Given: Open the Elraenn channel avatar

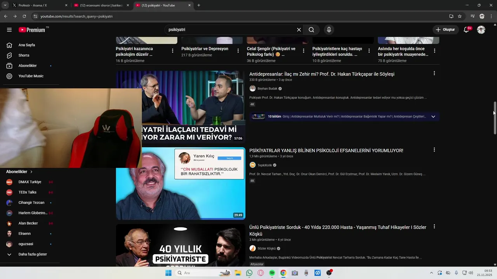Looking at the screenshot, I should pyautogui.click(x=9, y=234).
